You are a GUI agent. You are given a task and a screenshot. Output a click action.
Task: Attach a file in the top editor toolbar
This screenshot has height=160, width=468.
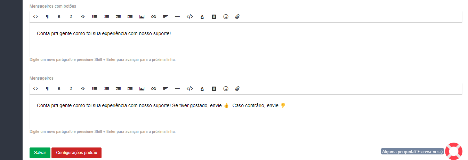pyautogui.click(x=237, y=17)
